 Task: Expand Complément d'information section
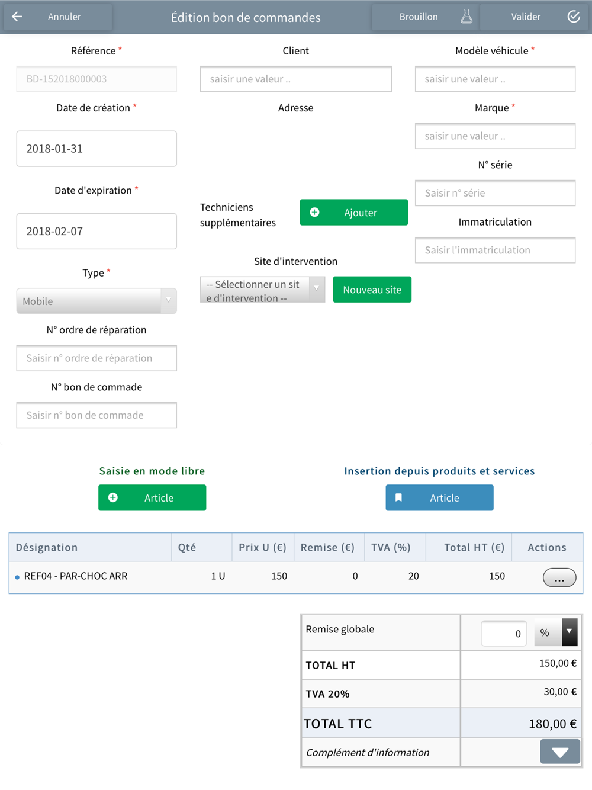(560, 752)
